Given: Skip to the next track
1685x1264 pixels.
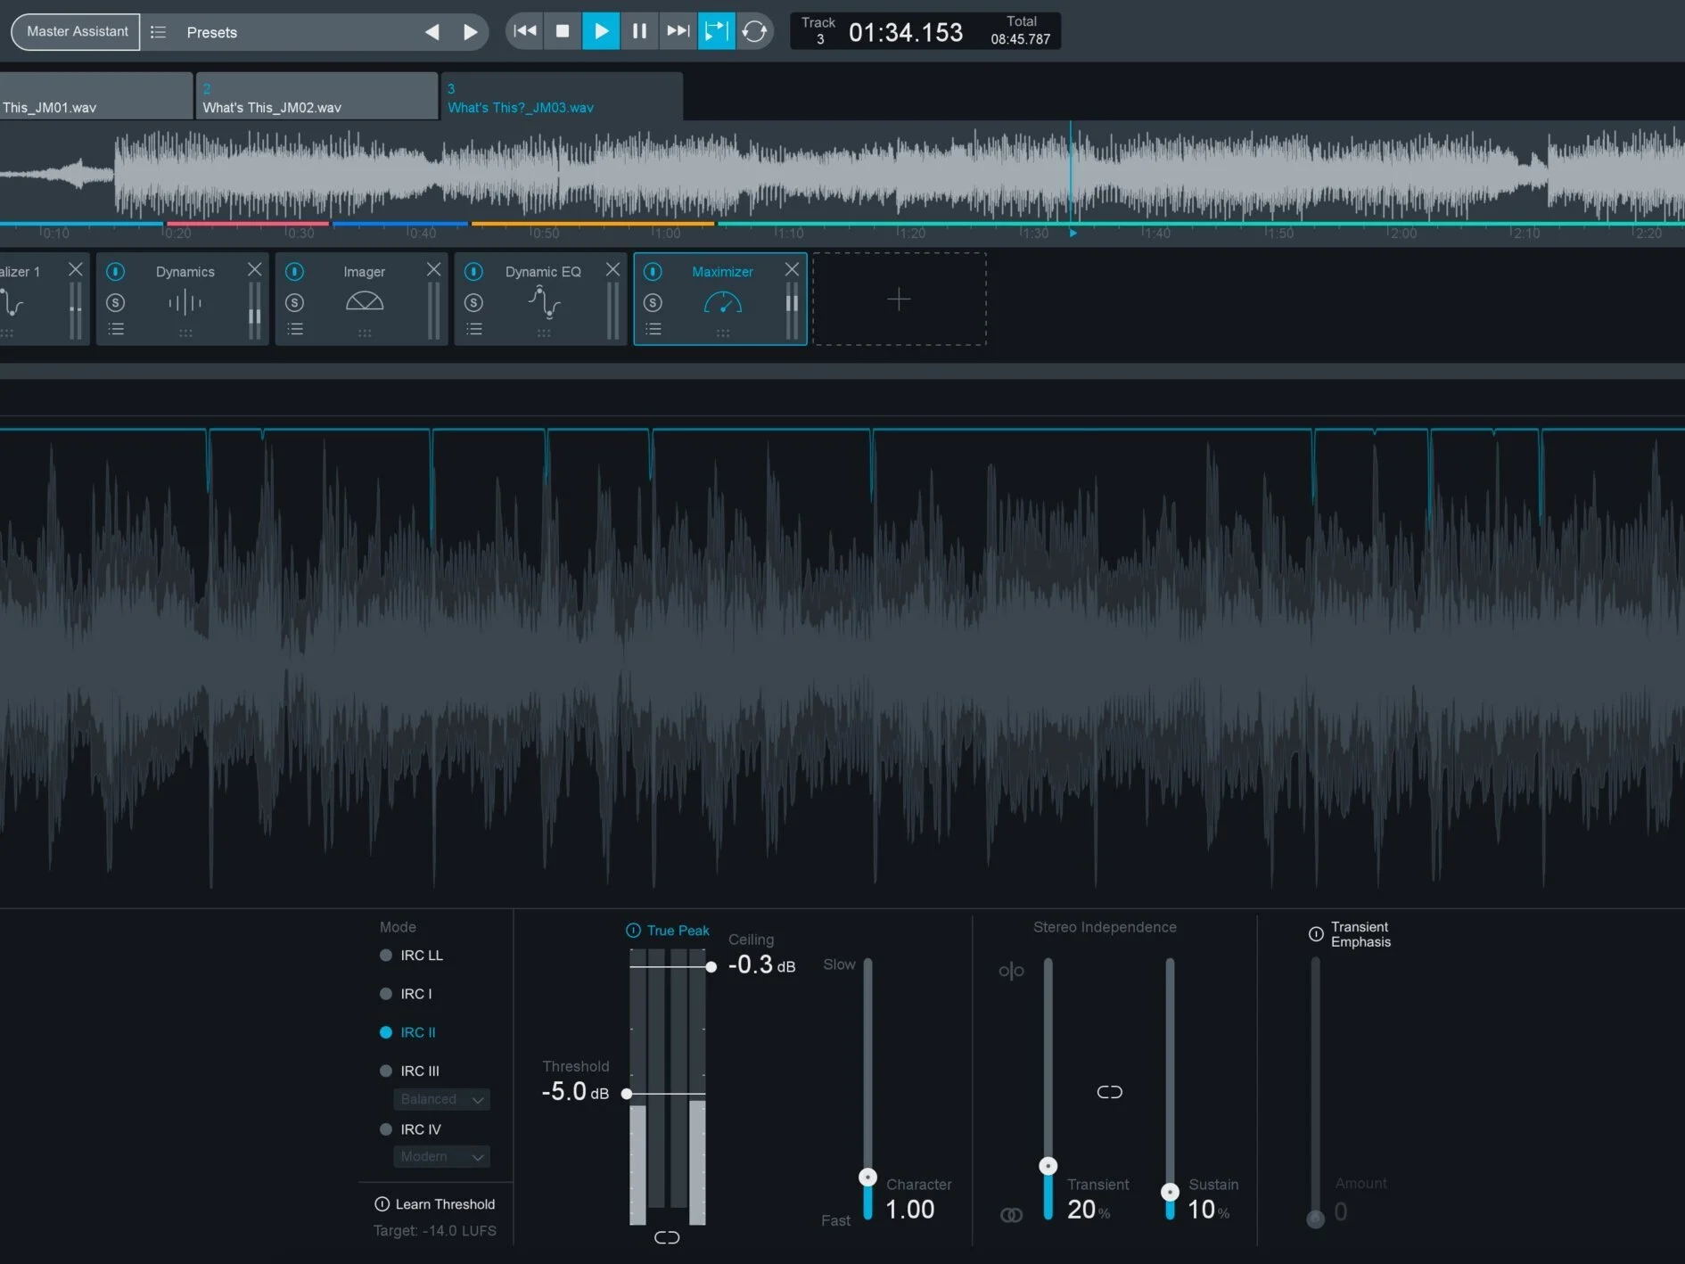Looking at the screenshot, I should point(678,31).
